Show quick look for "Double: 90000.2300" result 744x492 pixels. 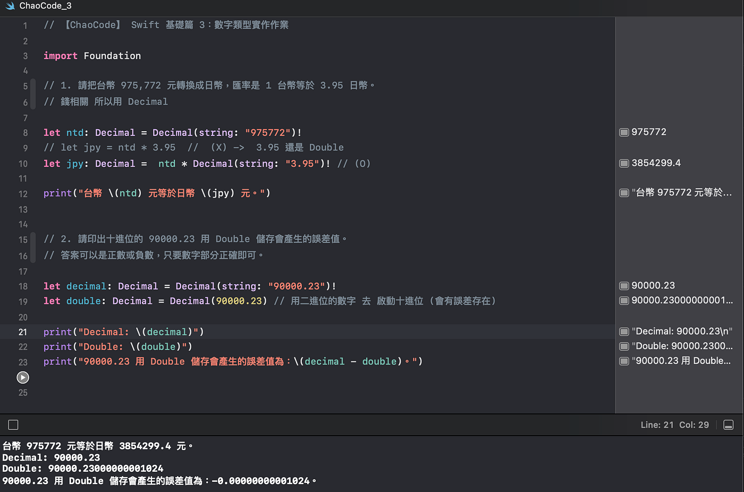[x=624, y=346]
